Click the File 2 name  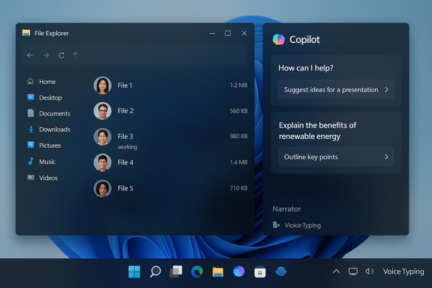125,111
